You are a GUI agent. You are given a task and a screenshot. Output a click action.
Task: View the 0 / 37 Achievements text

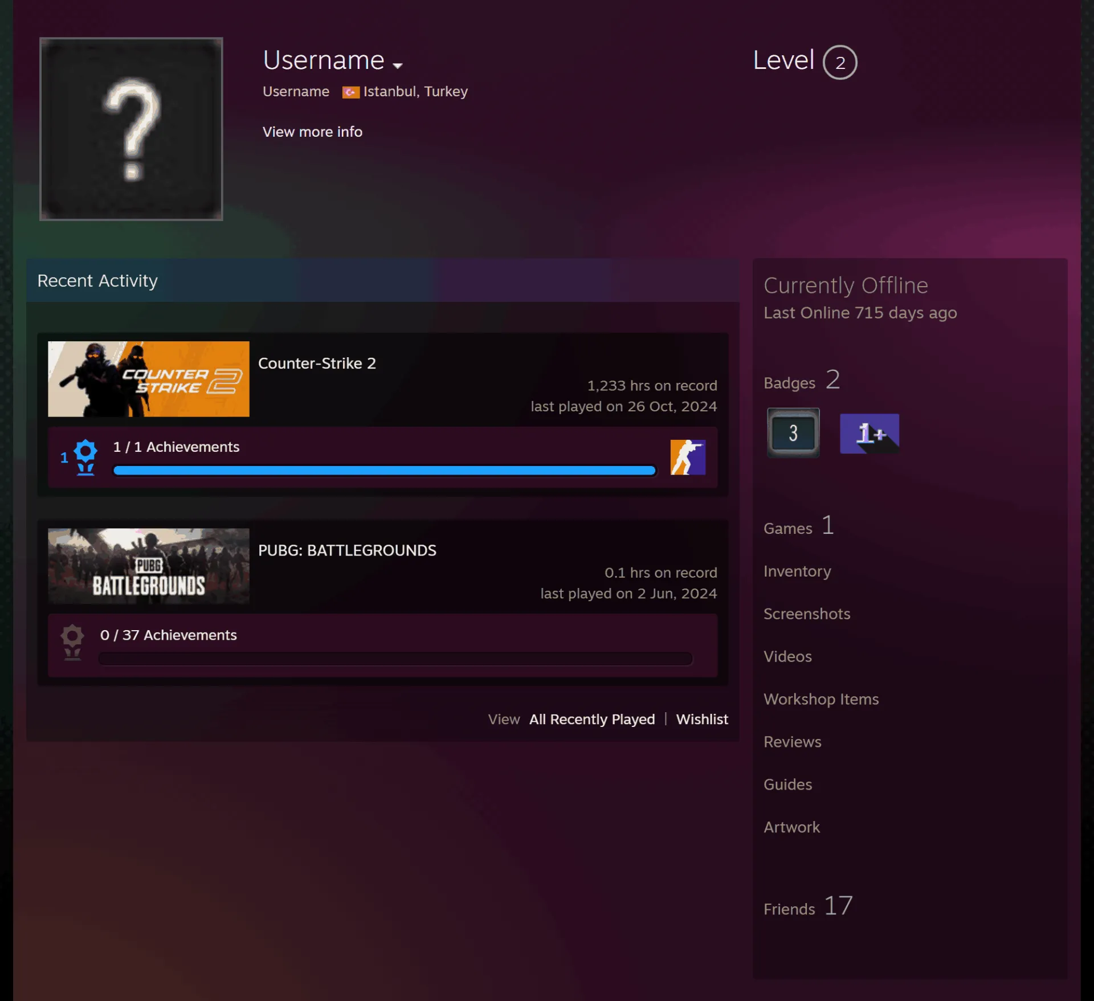(169, 635)
